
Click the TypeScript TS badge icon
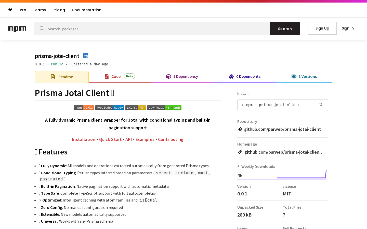tap(86, 56)
